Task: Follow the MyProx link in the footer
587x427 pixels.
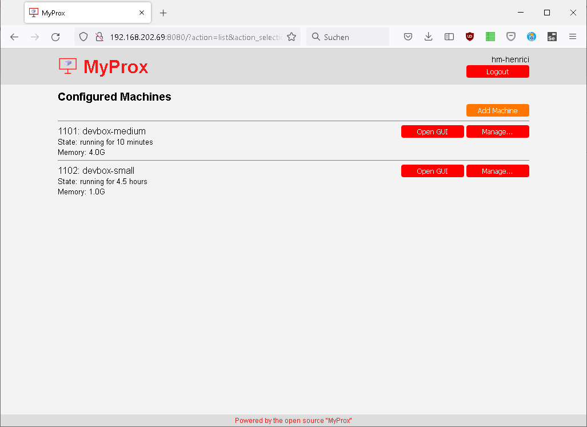Action: click(338, 420)
